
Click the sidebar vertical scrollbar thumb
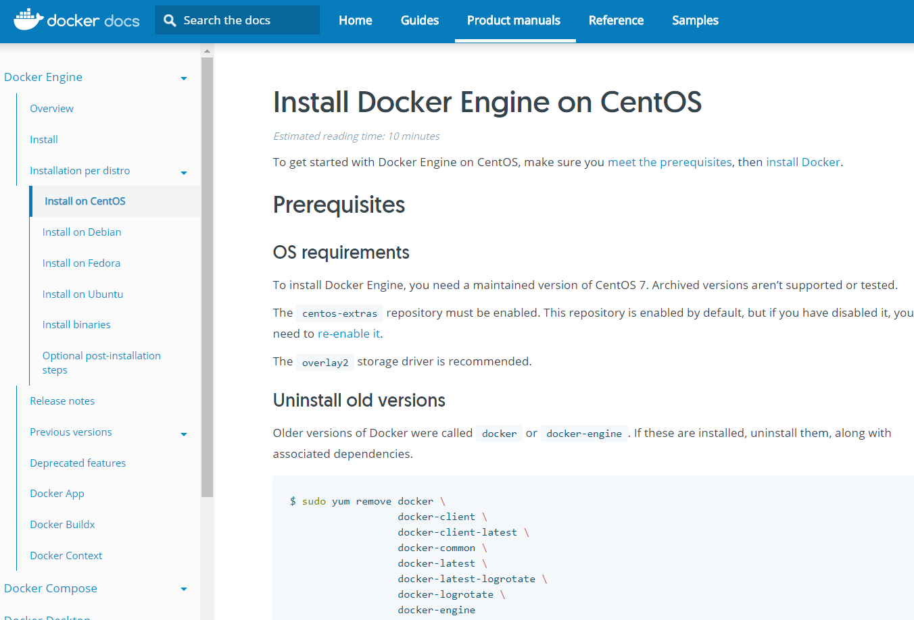(x=207, y=270)
